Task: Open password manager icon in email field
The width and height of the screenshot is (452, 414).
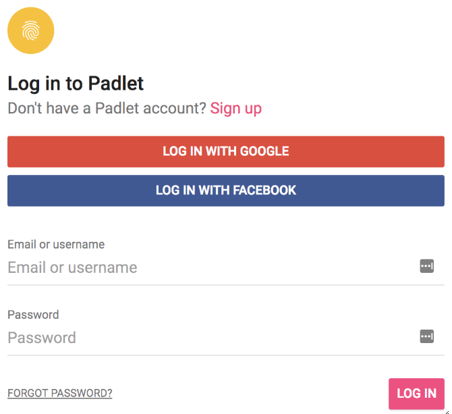Action: tap(426, 265)
